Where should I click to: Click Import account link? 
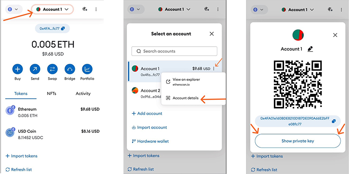click(x=149, y=127)
